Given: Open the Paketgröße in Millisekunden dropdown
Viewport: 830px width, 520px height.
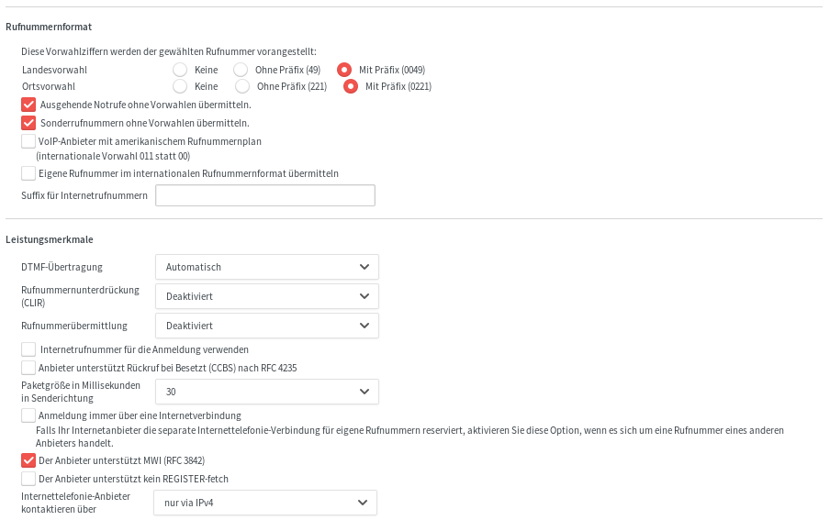Looking at the screenshot, I should coord(267,392).
